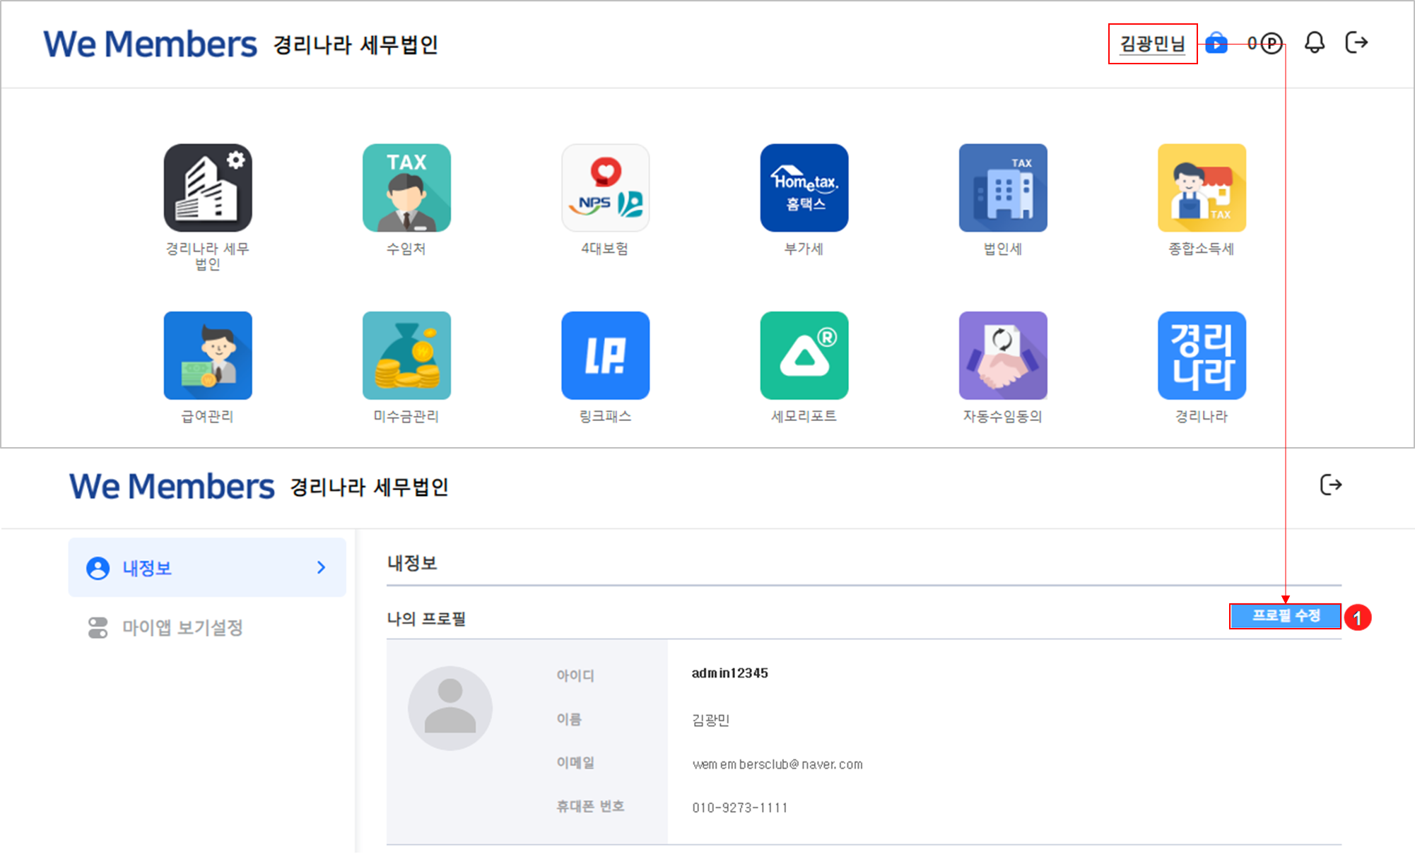The height and width of the screenshot is (859, 1415).
Task: Open the 수임처 TAX app icon
Action: pos(406,188)
